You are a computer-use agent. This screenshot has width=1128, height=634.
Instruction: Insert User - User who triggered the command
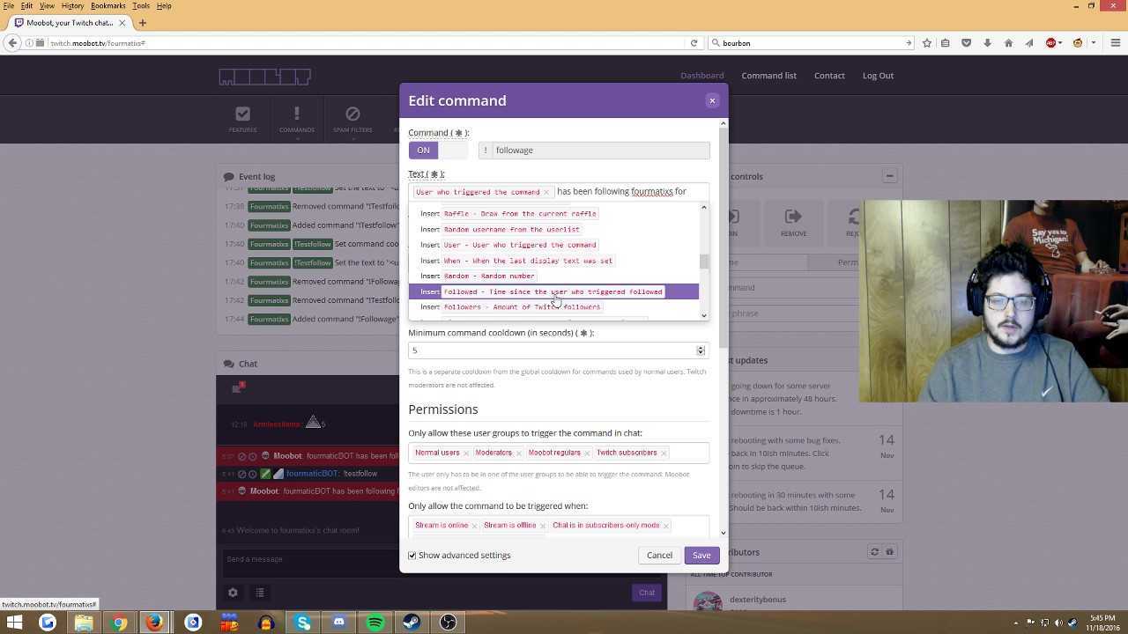[x=553, y=246]
